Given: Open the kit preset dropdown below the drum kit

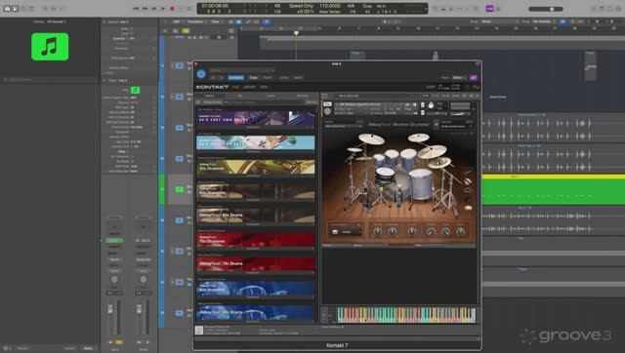Looking at the screenshot, I should coord(346,232).
